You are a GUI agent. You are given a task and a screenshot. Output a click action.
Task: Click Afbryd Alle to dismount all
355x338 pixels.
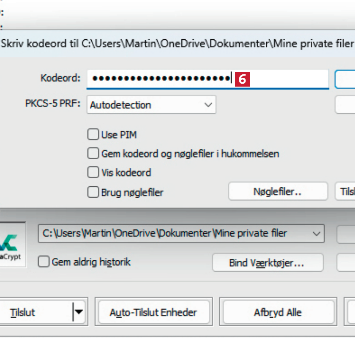[277, 313]
